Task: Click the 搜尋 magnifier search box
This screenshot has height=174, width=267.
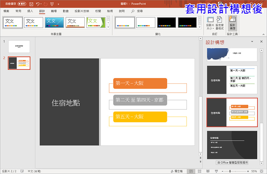Action: (x=137, y=11)
